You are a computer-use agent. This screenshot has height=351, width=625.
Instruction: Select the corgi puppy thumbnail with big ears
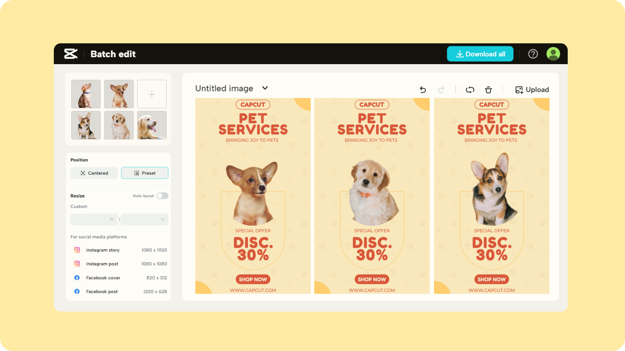[119, 94]
